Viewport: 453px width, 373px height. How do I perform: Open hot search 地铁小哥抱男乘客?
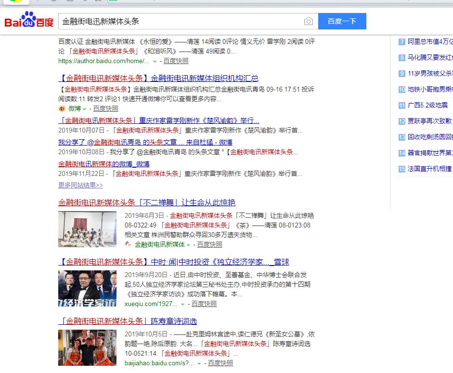(430, 89)
